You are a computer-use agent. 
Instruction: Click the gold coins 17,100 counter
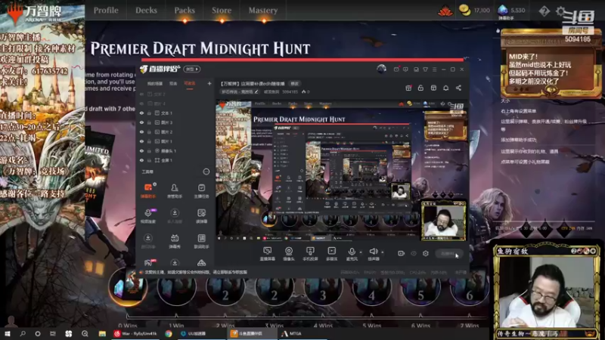tap(475, 11)
